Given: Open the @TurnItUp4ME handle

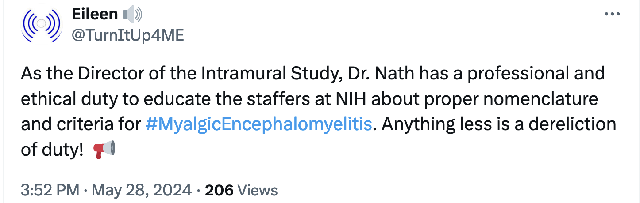Looking at the screenshot, I should pyautogui.click(x=127, y=35).
